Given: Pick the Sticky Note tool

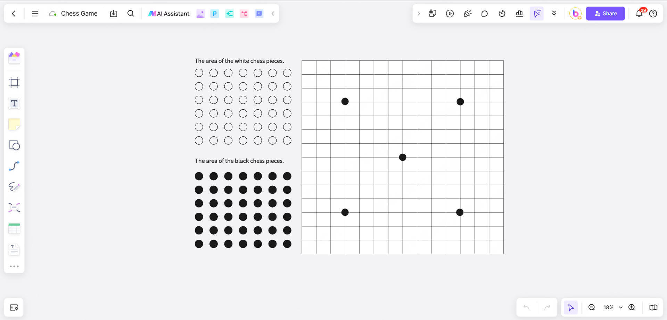Looking at the screenshot, I should coord(14,124).
